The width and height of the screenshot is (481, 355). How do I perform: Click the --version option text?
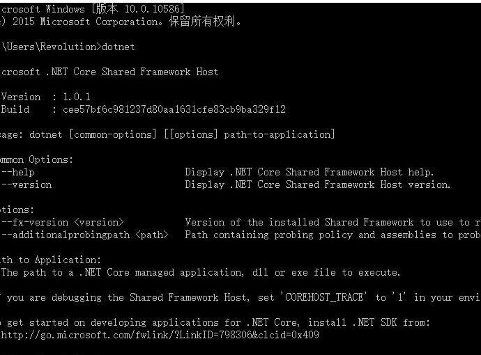click(26, 184)
